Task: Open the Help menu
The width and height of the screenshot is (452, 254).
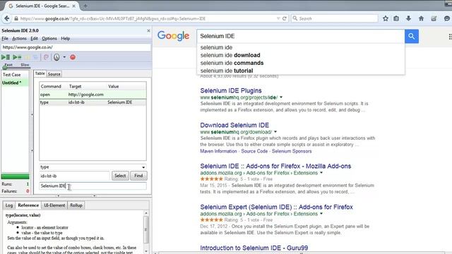Action: [x=66, y=38]
